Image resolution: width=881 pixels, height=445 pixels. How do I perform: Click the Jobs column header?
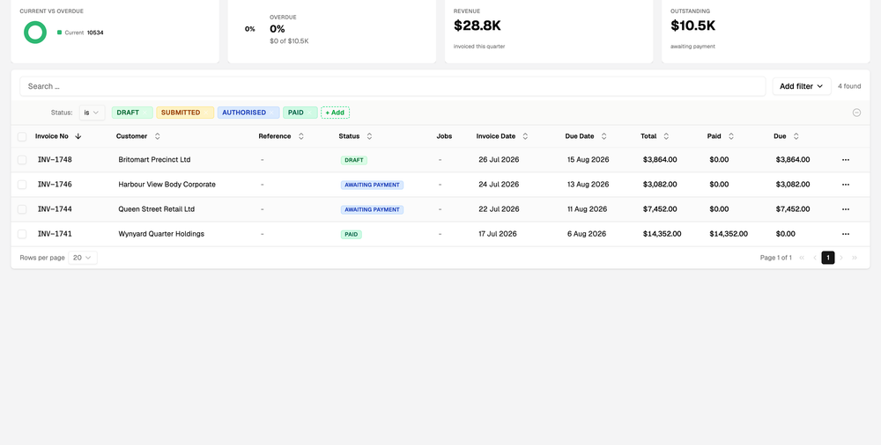444,136
